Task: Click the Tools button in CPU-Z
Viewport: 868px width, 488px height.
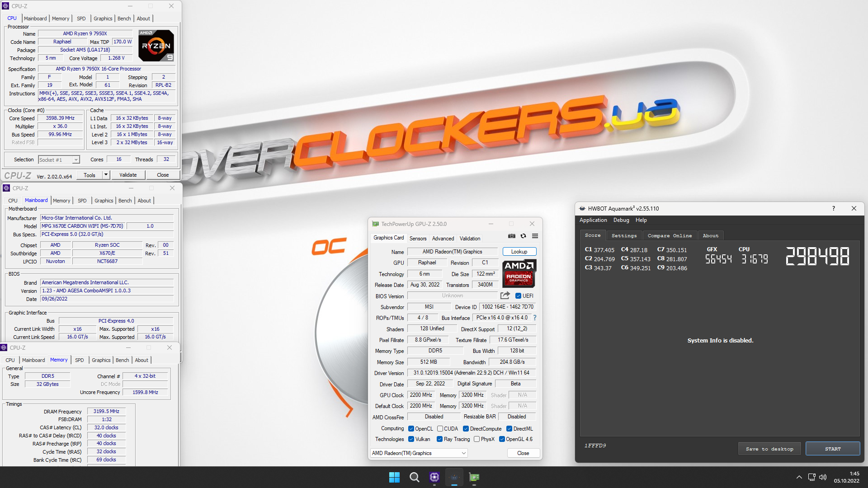Action: coord(90,175)
